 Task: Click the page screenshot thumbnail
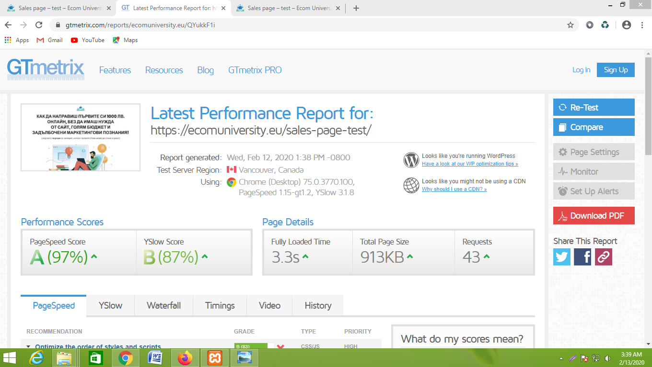tap(81, 137)
